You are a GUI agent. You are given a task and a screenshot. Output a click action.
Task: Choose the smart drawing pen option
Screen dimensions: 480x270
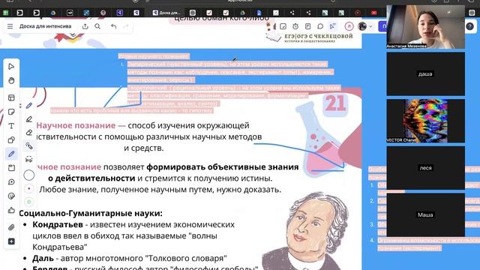pyautogui.click(x=29, y=146)
